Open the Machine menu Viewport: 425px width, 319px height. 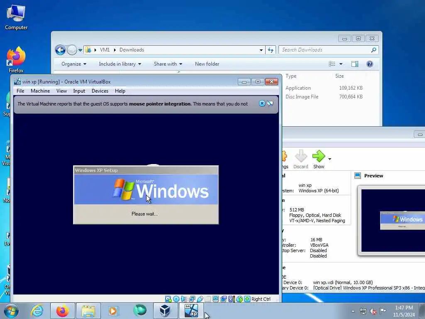(x=40, y=91)
